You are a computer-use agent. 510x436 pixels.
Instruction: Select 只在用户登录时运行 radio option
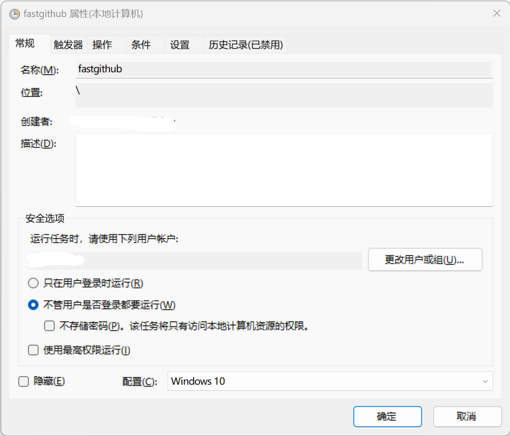(33, 283)
